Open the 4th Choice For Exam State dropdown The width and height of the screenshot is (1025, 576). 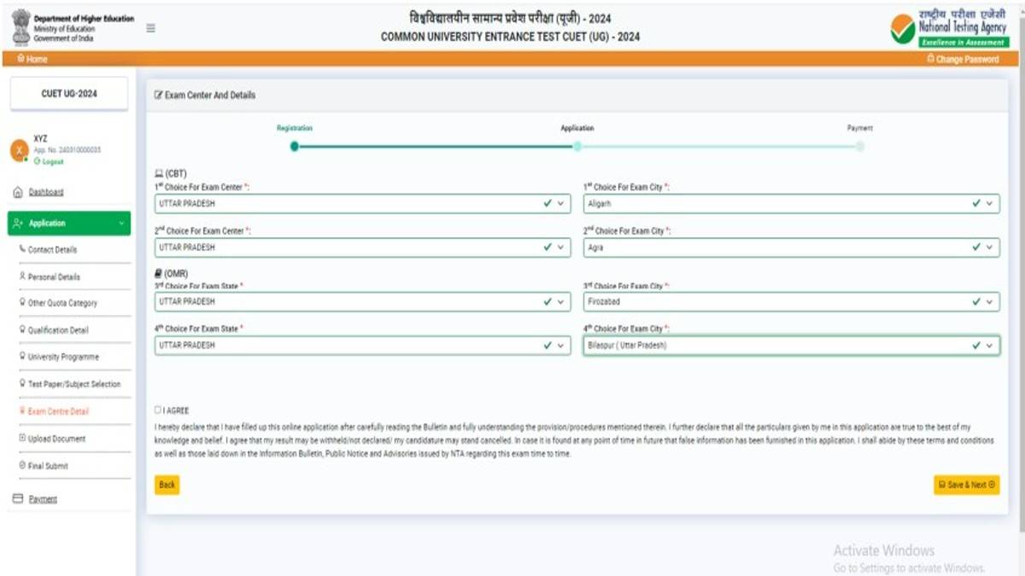[x=561, y=346]
